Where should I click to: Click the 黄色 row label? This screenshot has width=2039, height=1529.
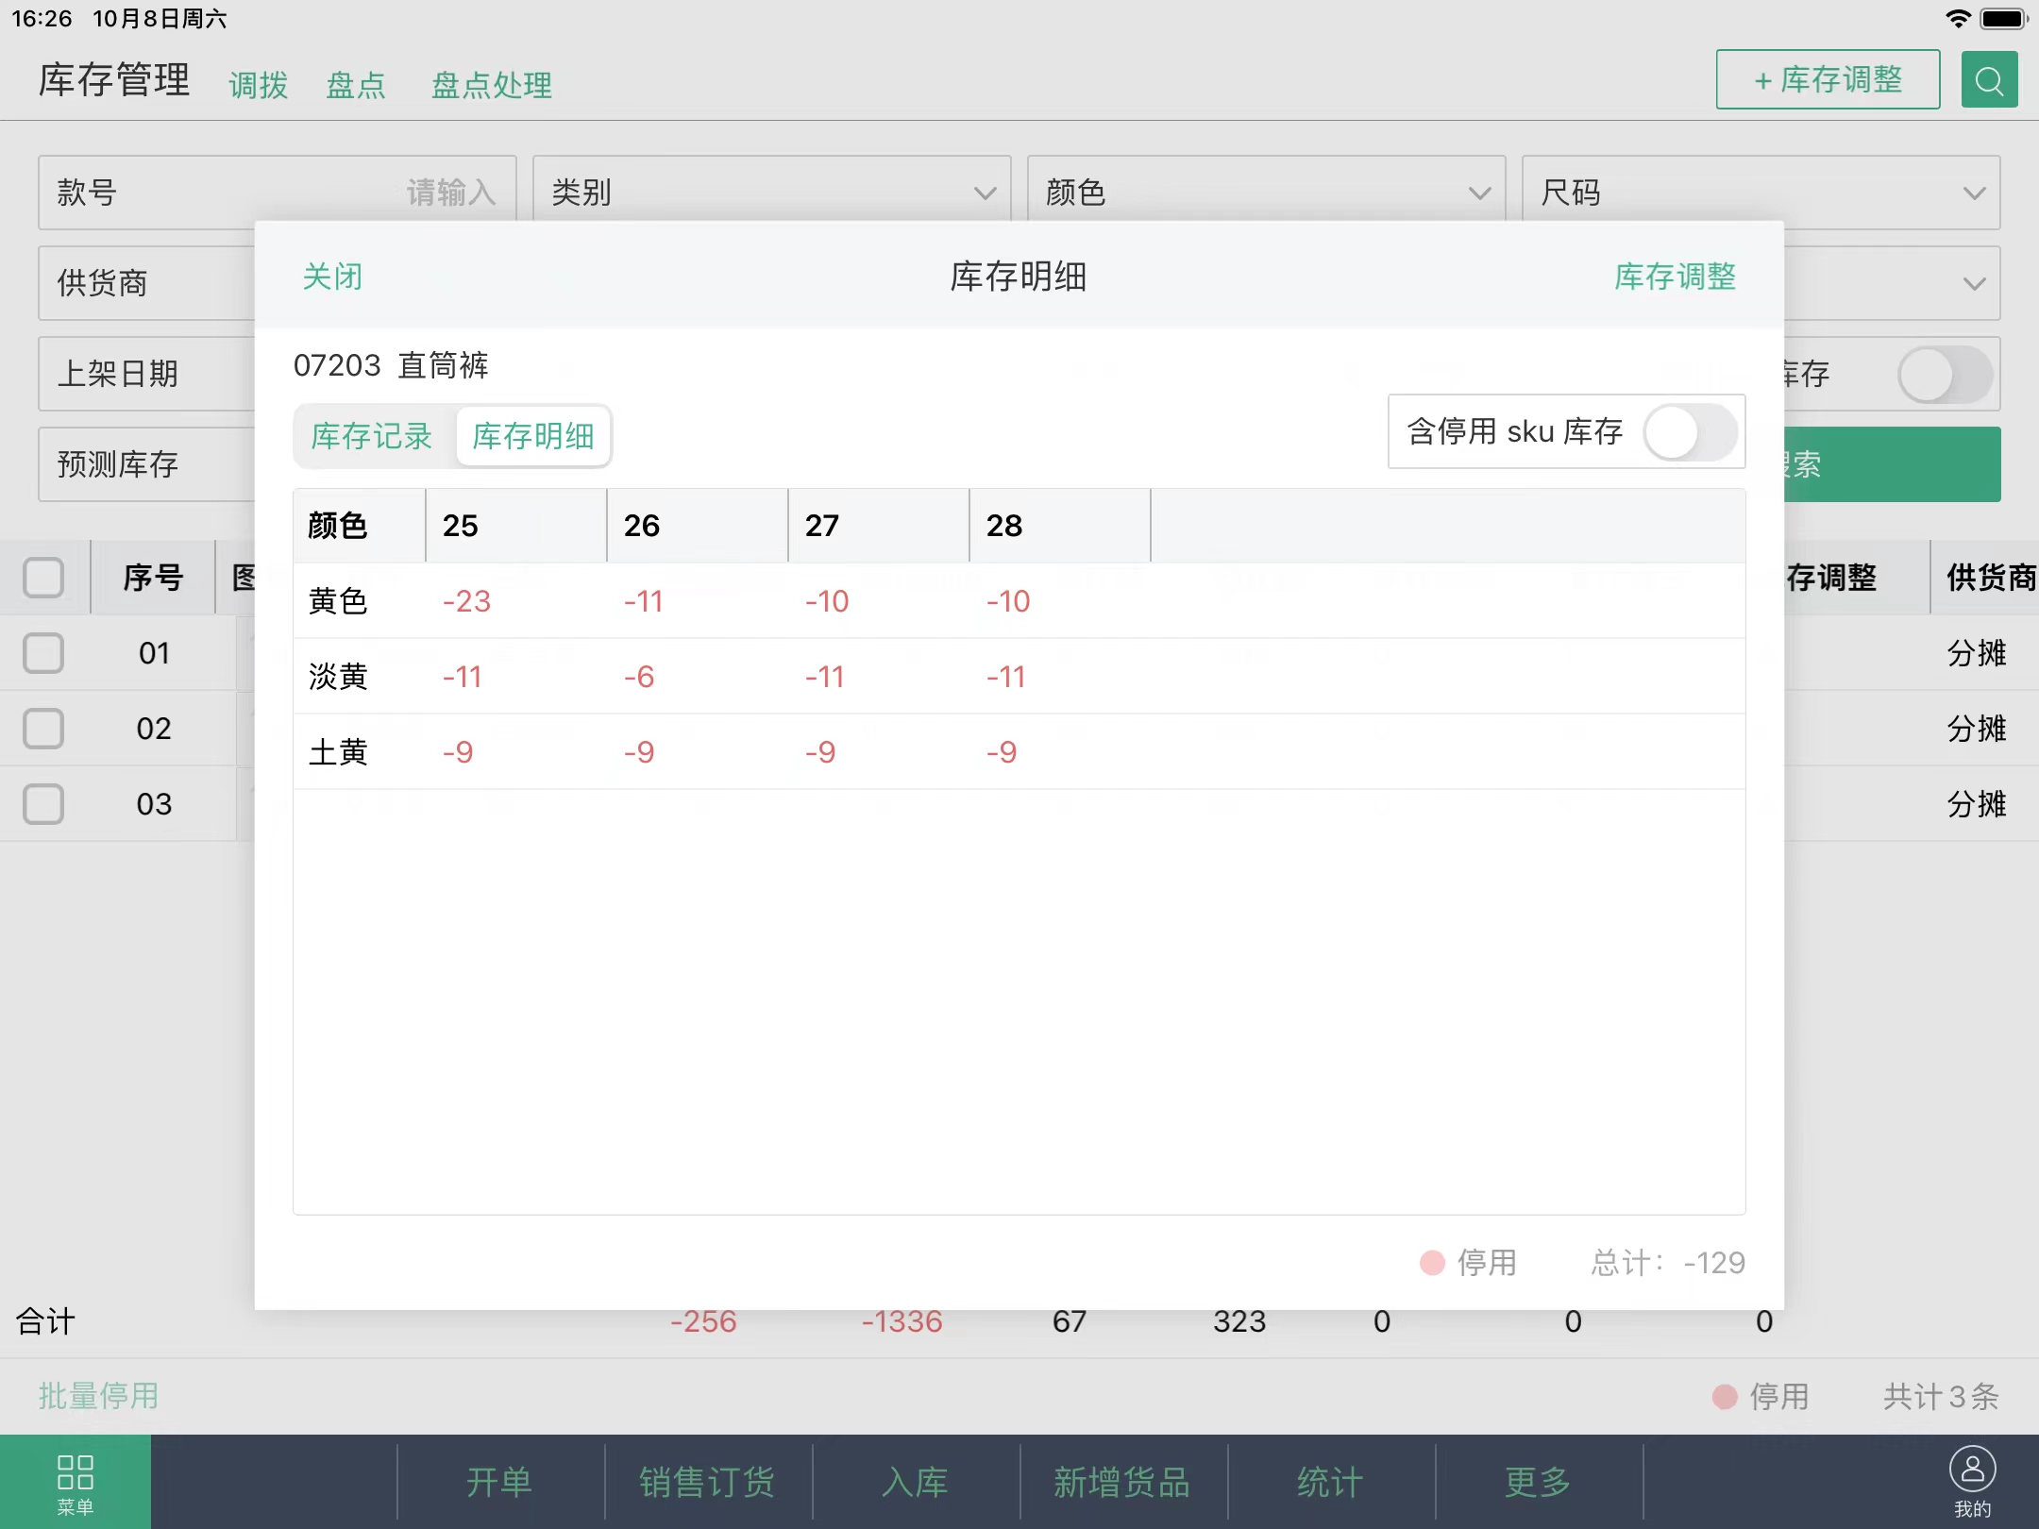(x=338, y=601)
